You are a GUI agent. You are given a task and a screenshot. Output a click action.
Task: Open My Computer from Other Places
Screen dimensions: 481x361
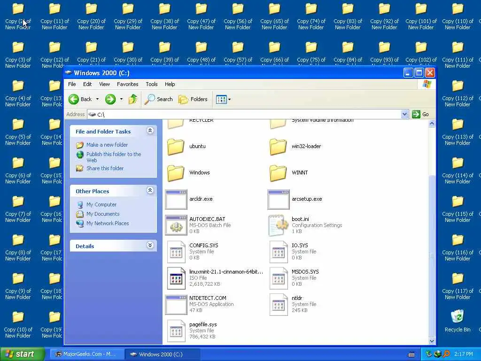pyautogui.click(x=101, y=204)
